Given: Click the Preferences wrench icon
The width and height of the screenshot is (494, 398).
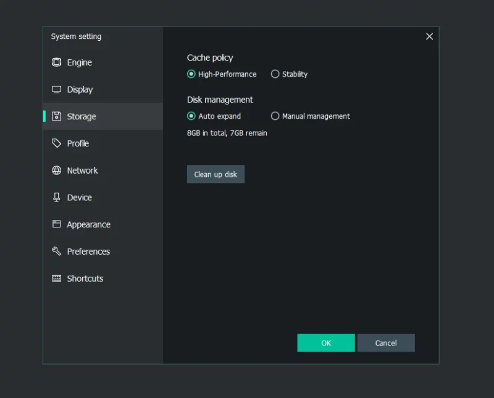Looking at the screenshot, I should pyautogui.click(x=56, y=251).
